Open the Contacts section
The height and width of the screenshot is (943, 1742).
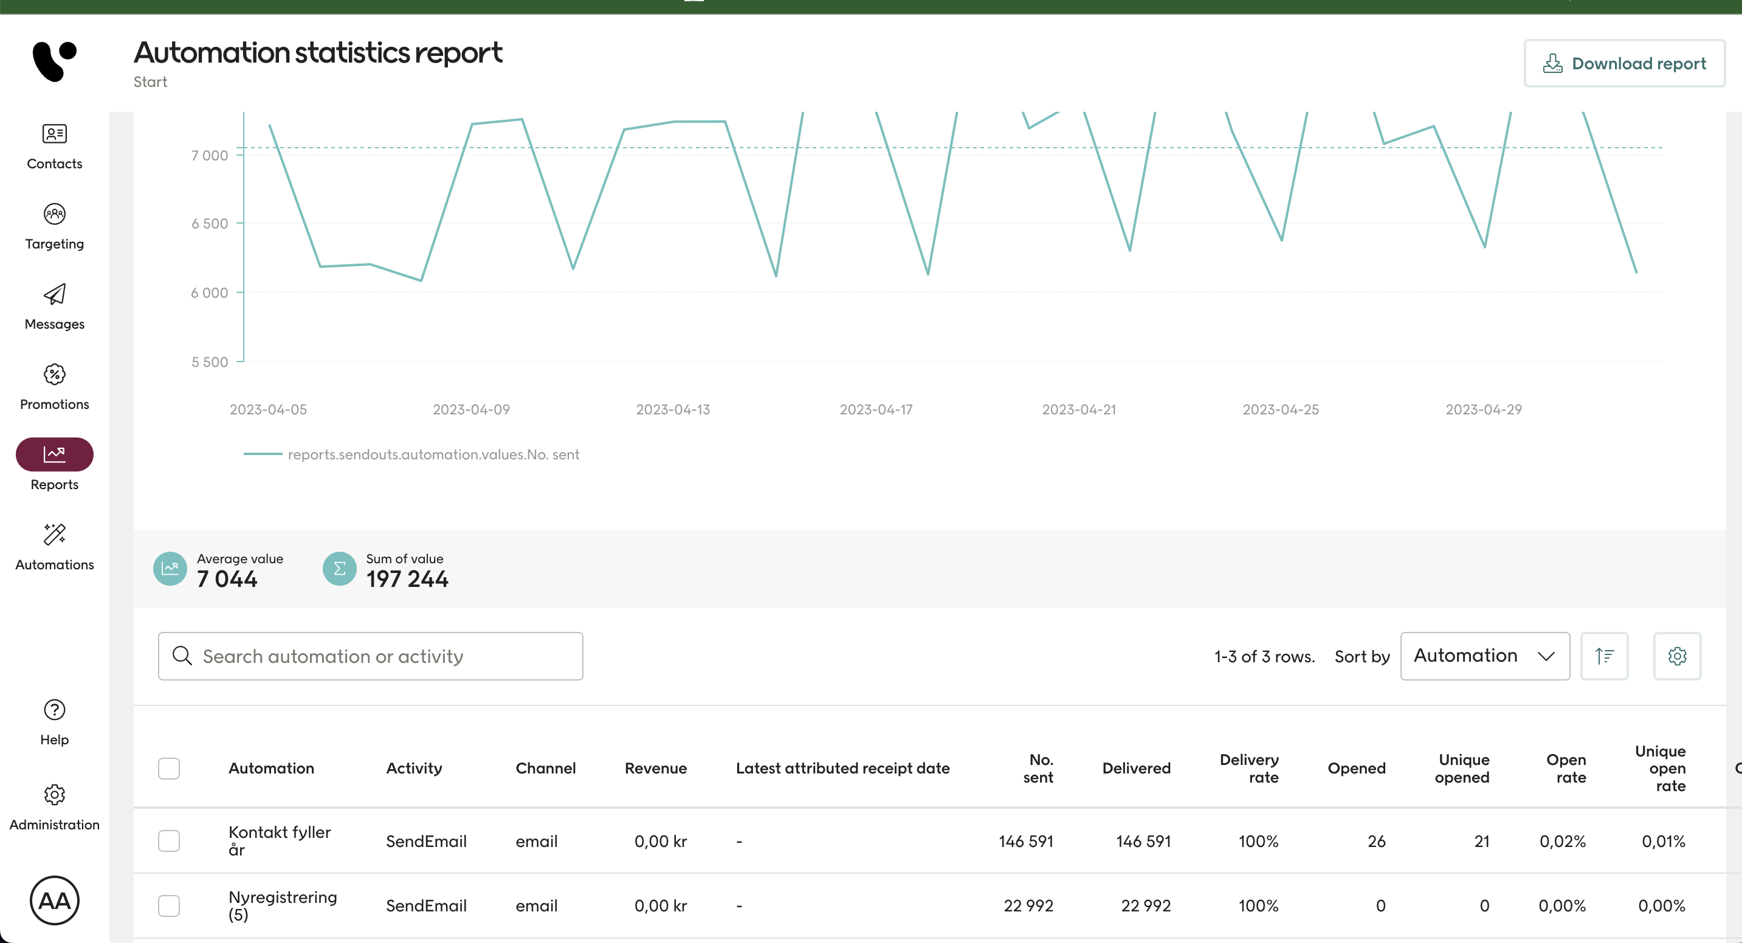pyautogui.click(x=54, y=145)
